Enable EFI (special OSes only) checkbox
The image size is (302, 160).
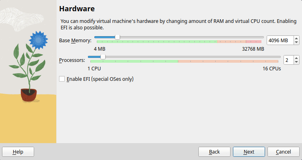pos(62,79)
